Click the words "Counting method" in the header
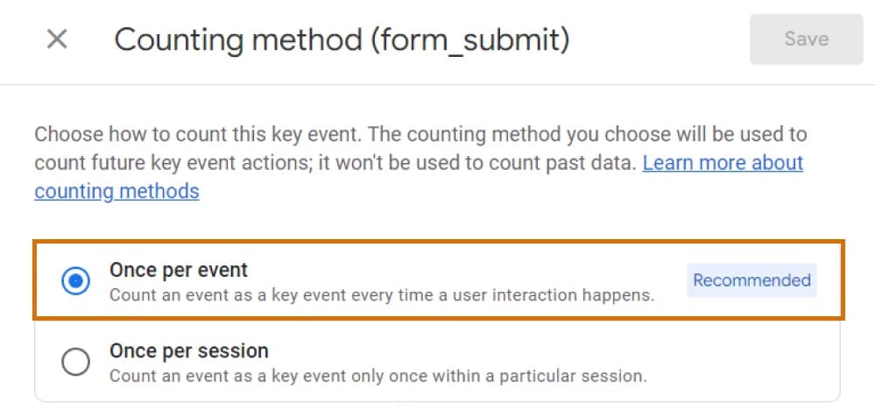 [x=236, y=39]
